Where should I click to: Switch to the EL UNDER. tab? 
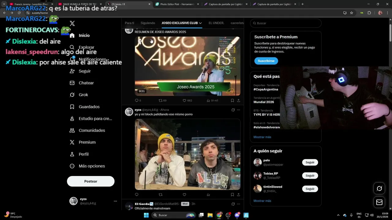coord(217,23)
